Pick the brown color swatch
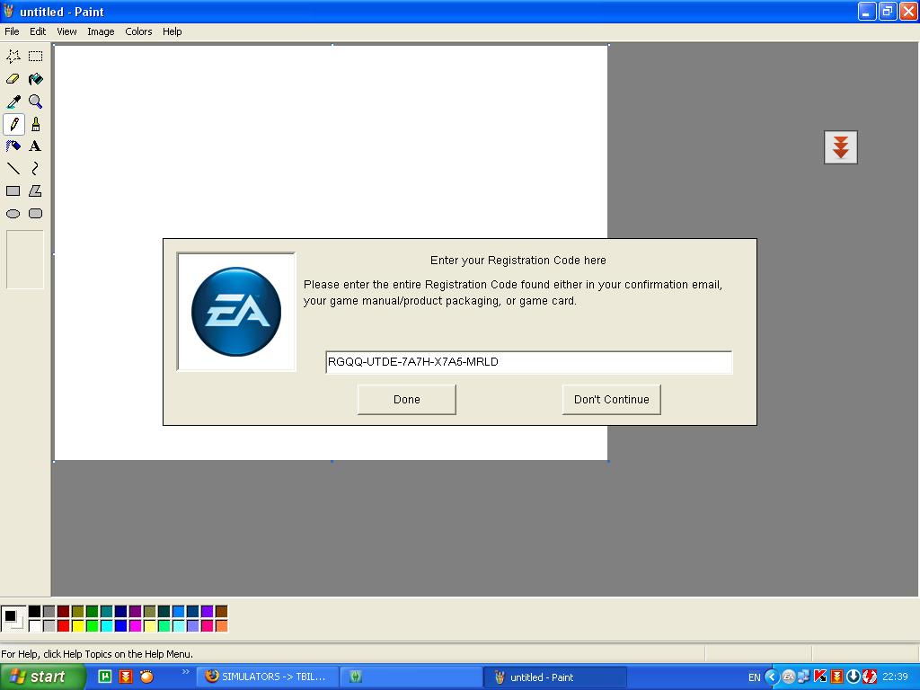920x690 pixels. (x=221, y=611)
